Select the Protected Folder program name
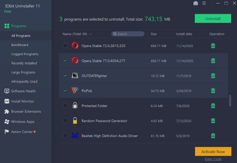 point(94,106)
